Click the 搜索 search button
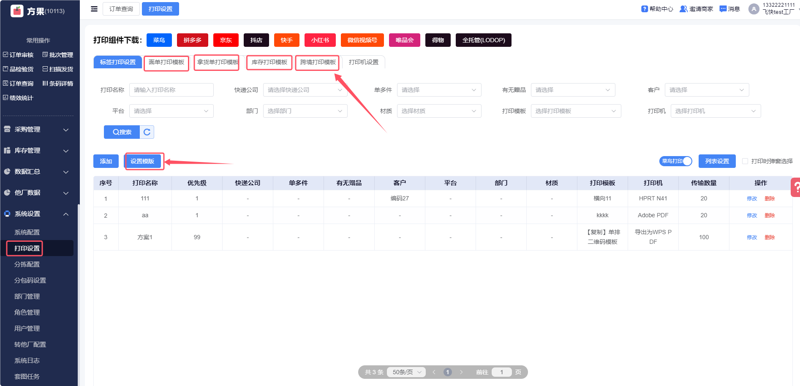Viewport: 800px width, 386px height. click(x=122, y=132)
